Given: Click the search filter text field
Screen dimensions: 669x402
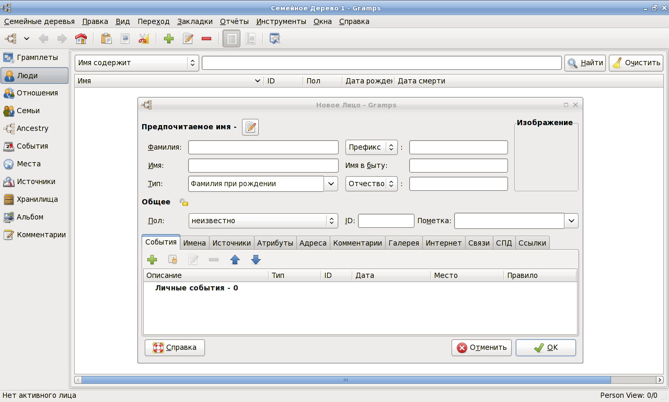Looking at the screenshot, I should click(x=382, y=63).
